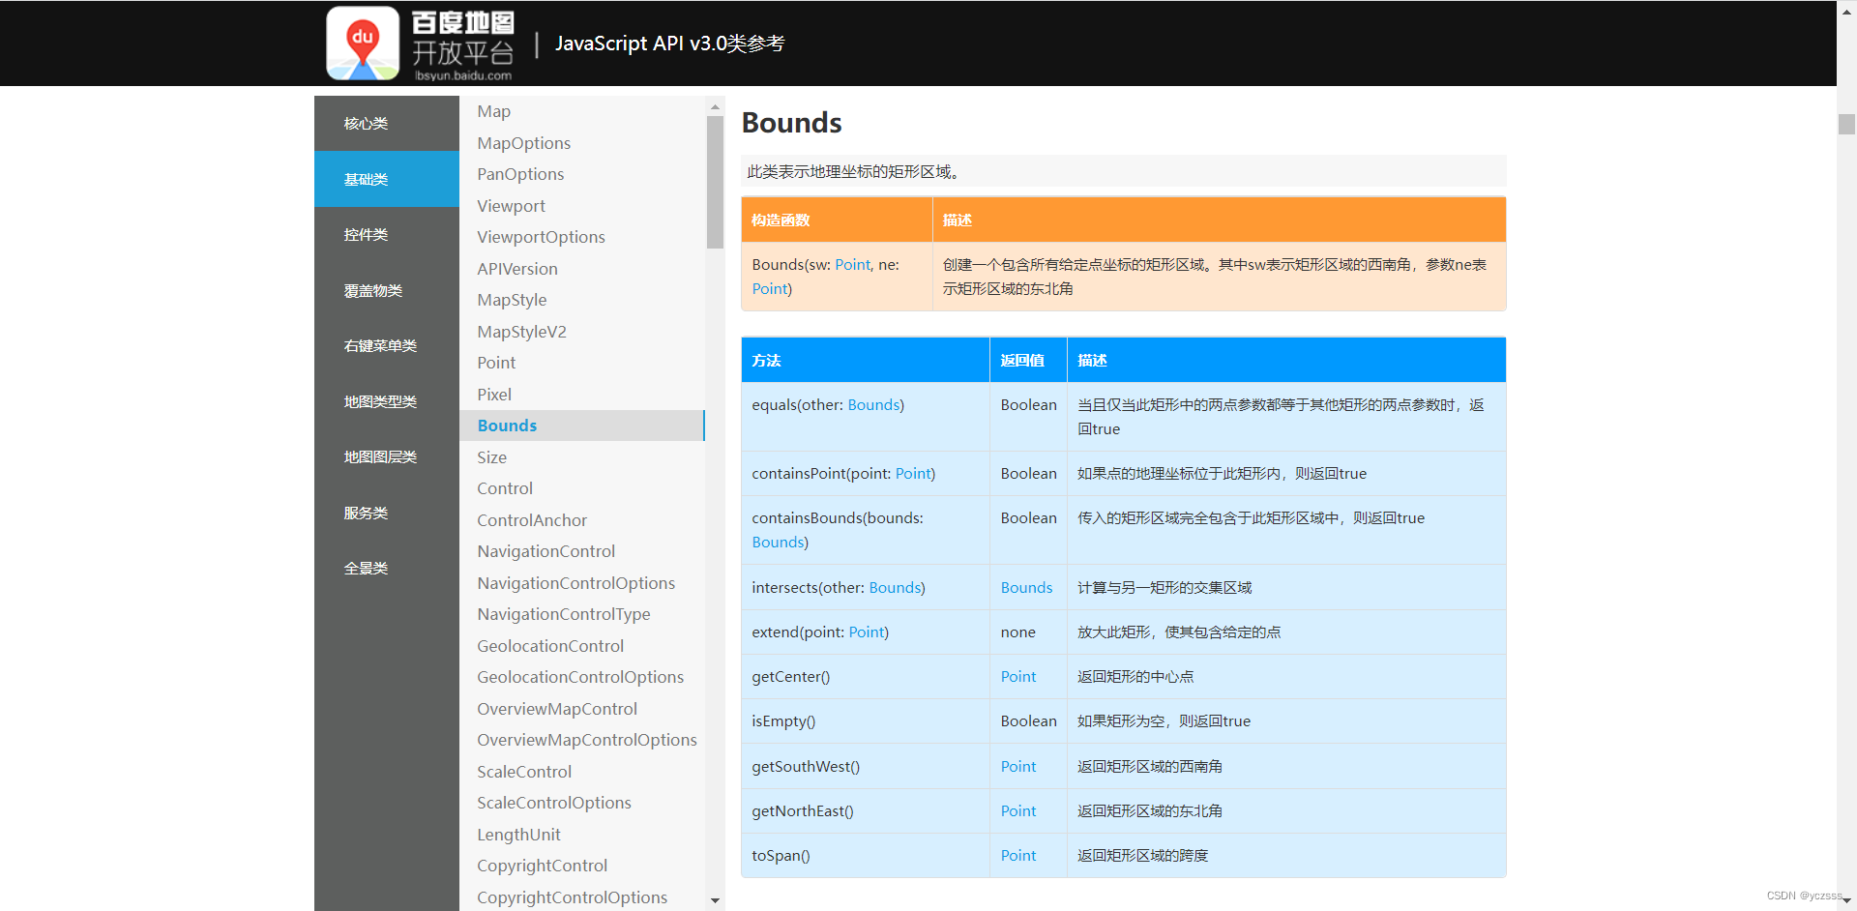The width and height of the screenshot is (1857, 911).
Task: Click the Baidu Maps logo icon
Action: [x=362, y=42]
